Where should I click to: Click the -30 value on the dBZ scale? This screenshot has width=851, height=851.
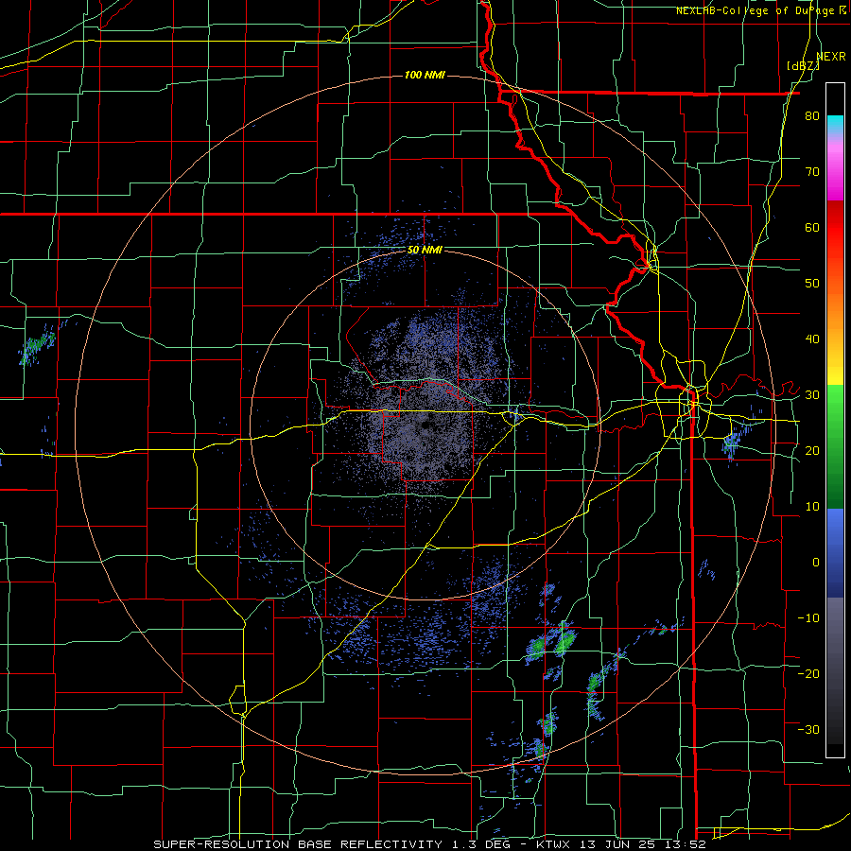[x=808, y=729]
